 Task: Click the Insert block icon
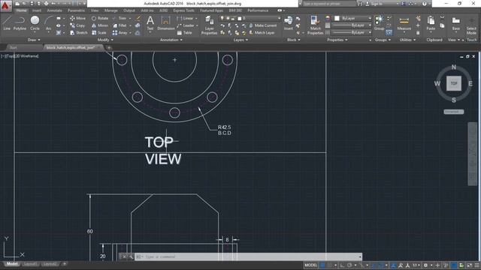coord(289,23)
